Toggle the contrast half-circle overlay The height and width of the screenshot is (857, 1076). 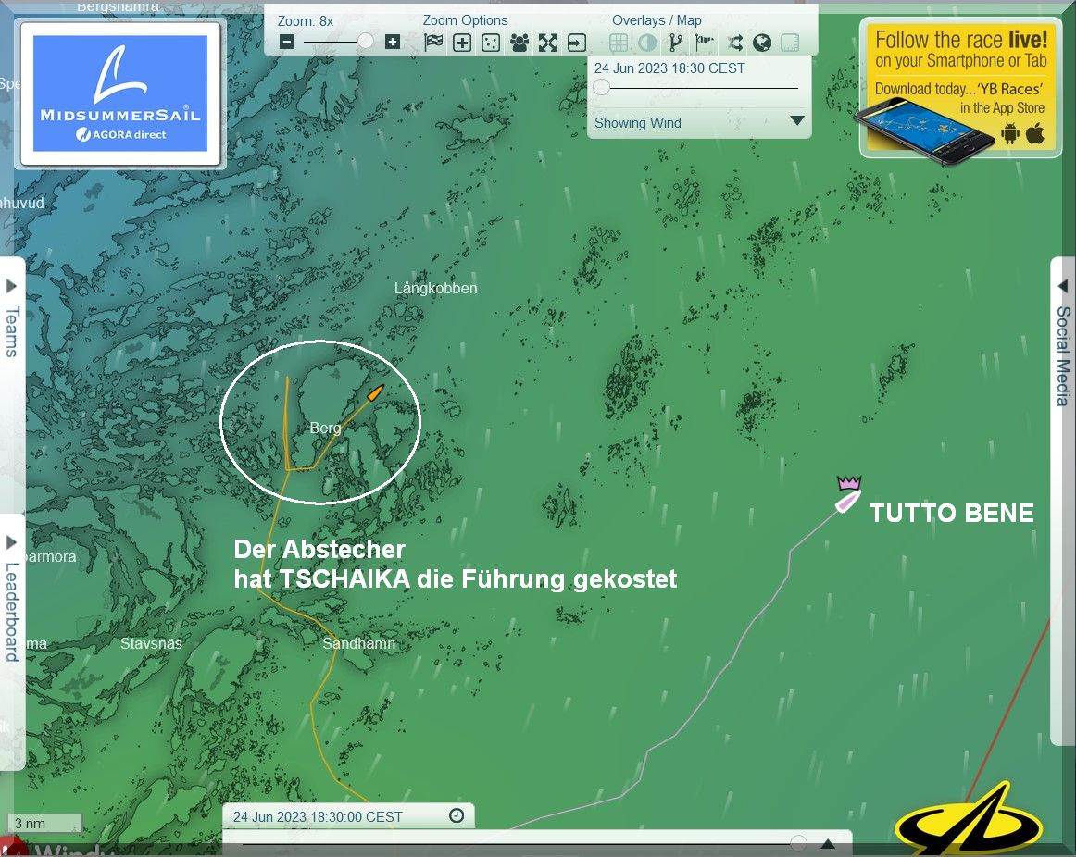[646, 43]
